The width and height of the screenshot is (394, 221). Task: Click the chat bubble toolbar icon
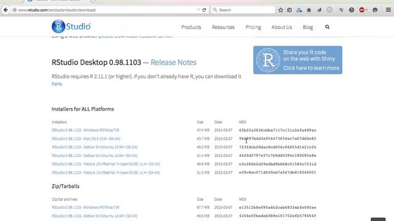coord(375,10)
